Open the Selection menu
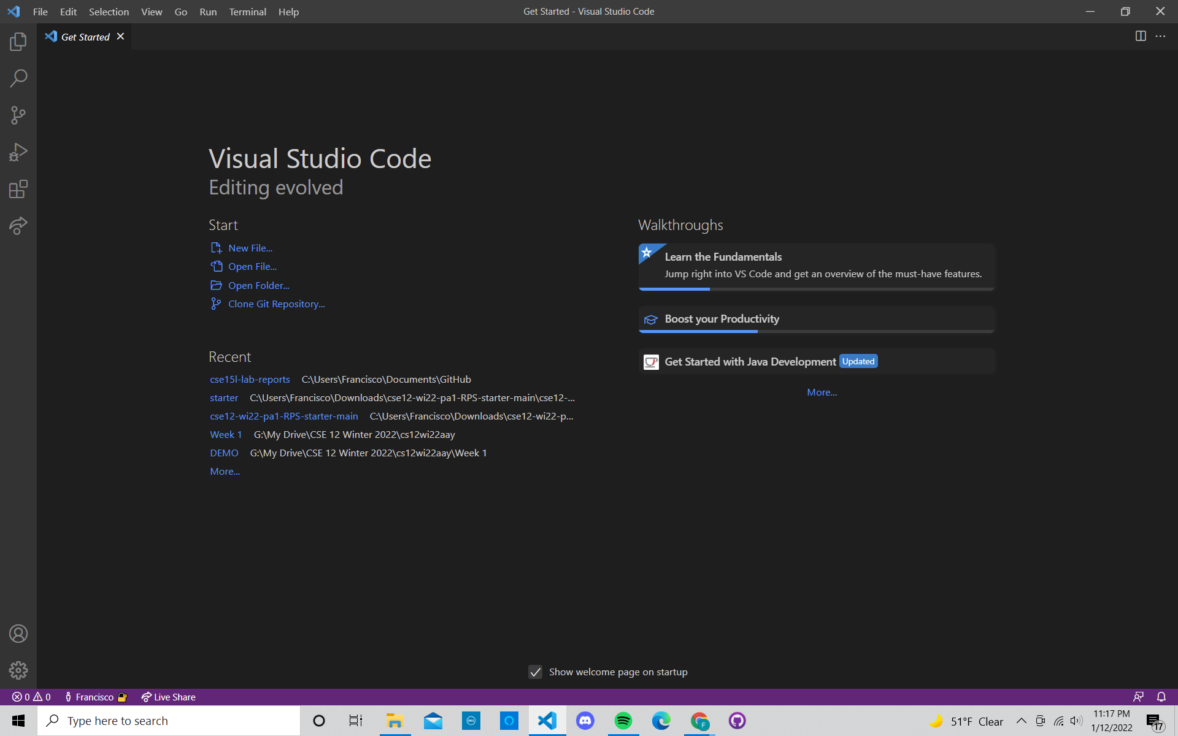The height and width of the screenshot is (736, 1178). point(109,12)
